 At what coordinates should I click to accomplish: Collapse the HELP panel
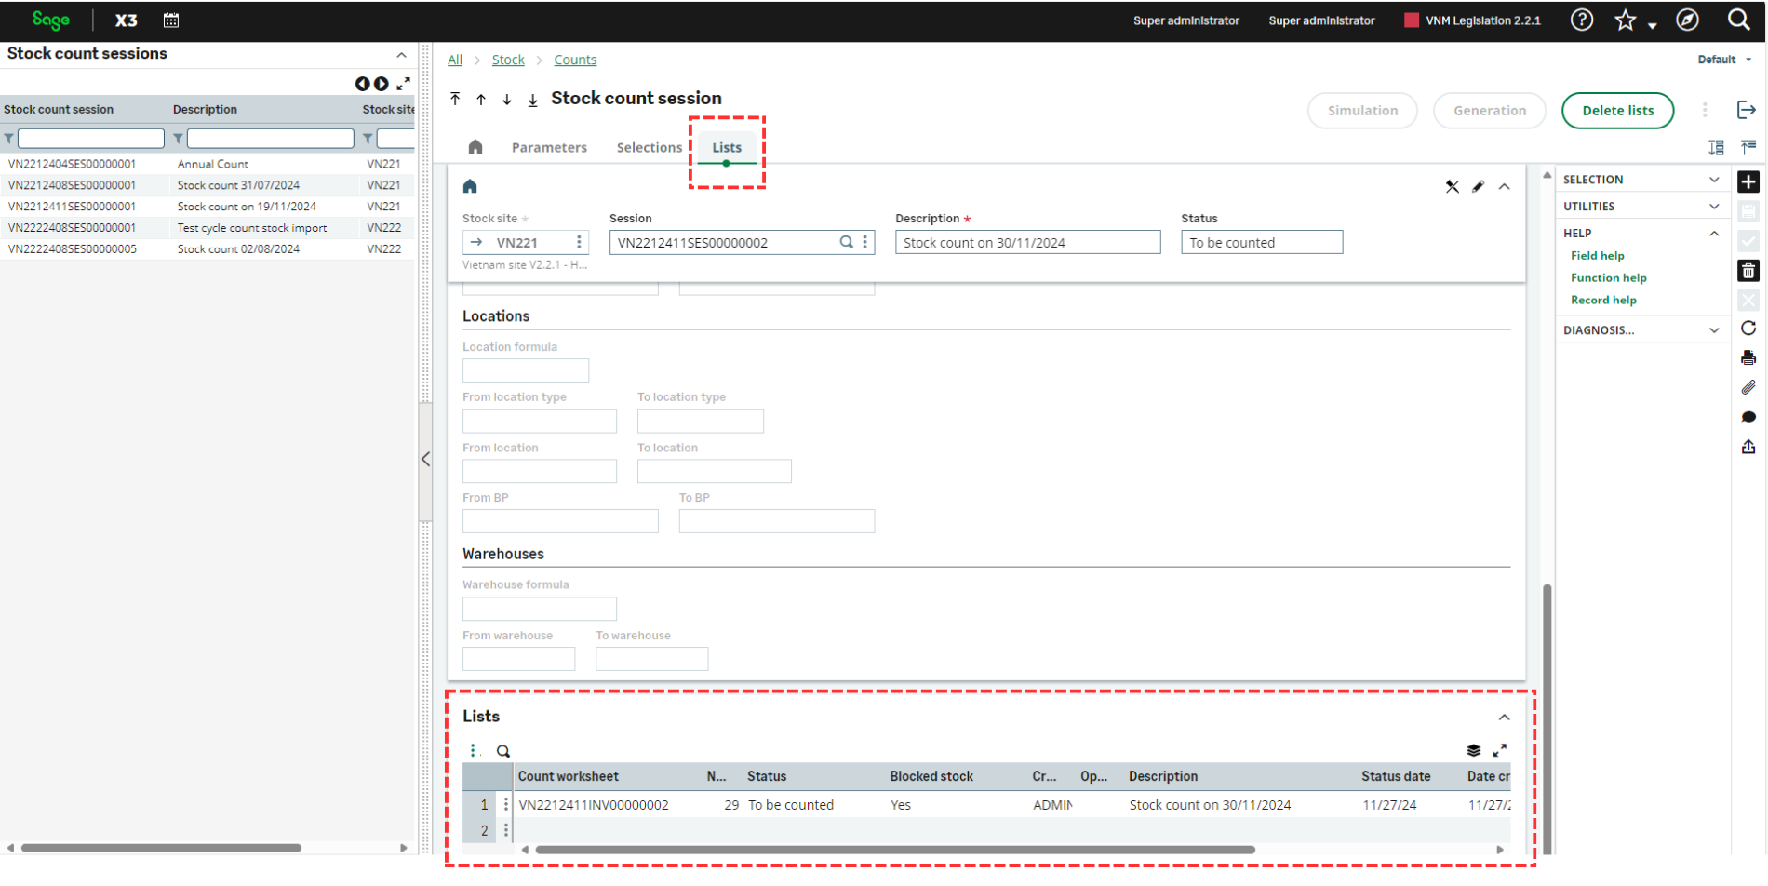tap(1714, 234)
